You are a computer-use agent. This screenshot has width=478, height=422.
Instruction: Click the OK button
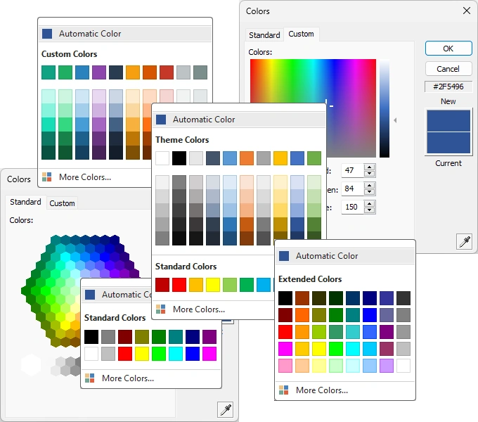pyautogui.click(x=448, y=49)
